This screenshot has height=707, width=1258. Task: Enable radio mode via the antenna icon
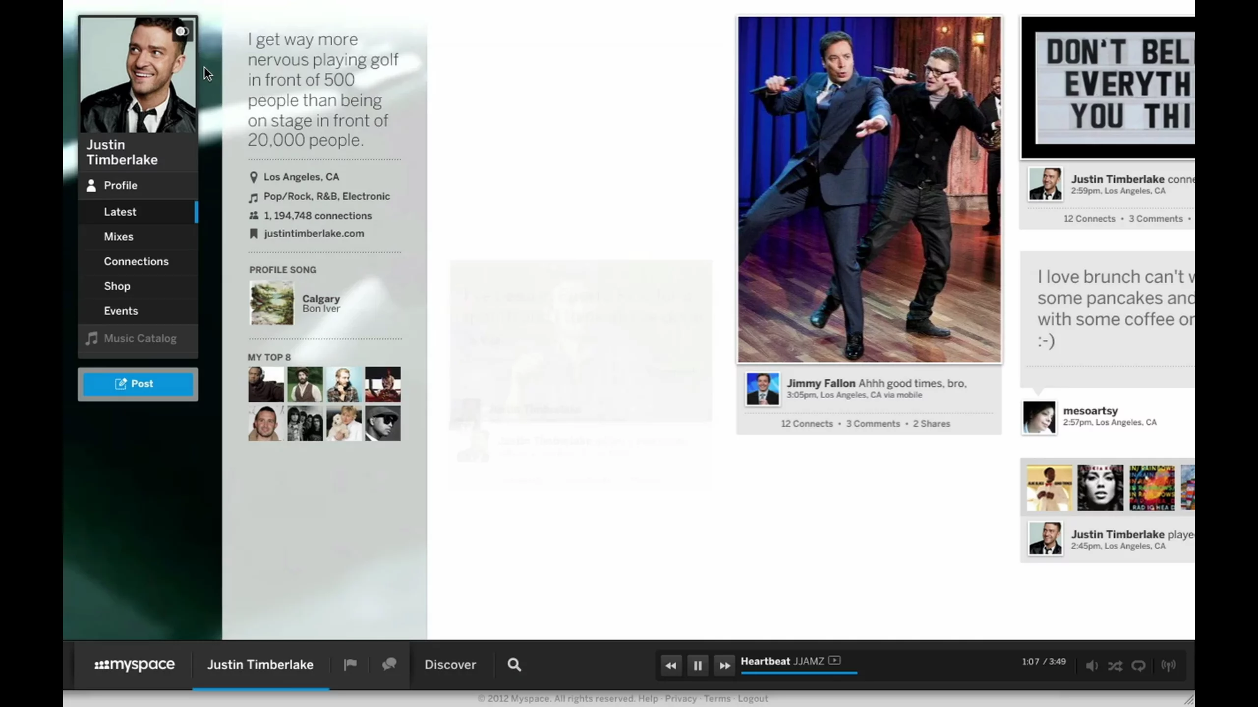click(1169, 666)
